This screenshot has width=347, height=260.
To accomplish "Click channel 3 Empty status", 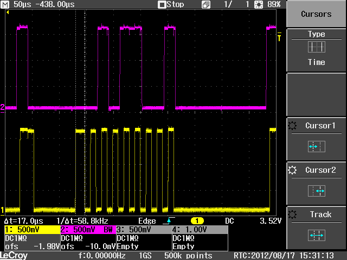I will click(128, 246).
